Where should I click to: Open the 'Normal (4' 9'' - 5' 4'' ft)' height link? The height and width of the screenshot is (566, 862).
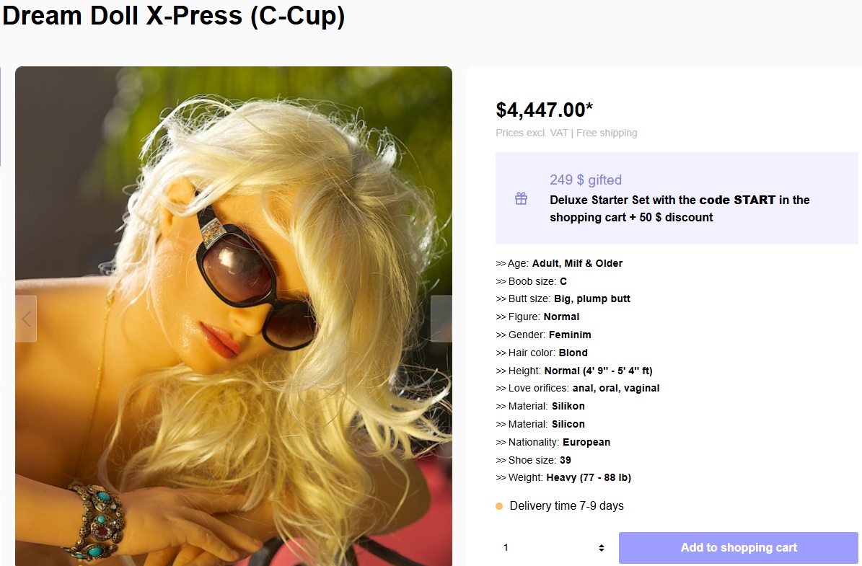click(x=598, y=371)
